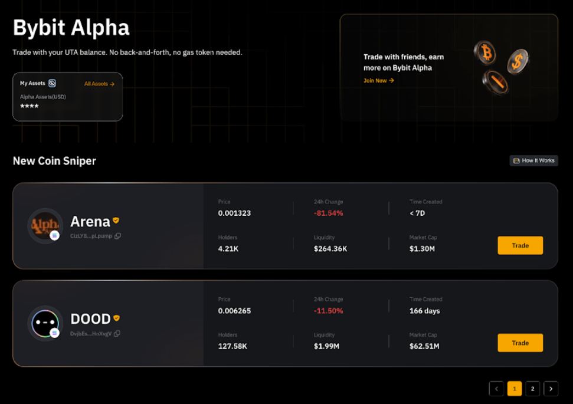573x404 pixels.
Task: Click the next page arrow
Action: click(550, 389)
